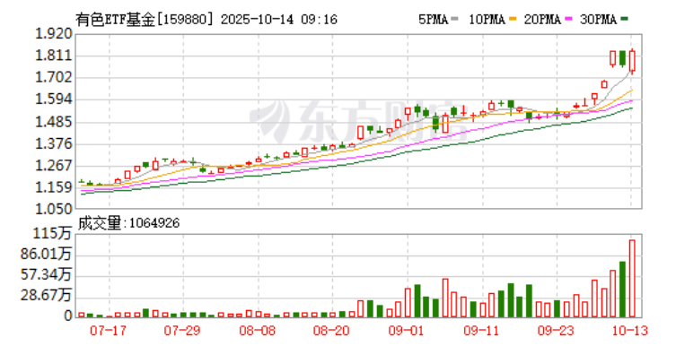Click the 09-01 date label
Image resolution: width=676 pixels, height=363 pixels.
click(406, 331)
